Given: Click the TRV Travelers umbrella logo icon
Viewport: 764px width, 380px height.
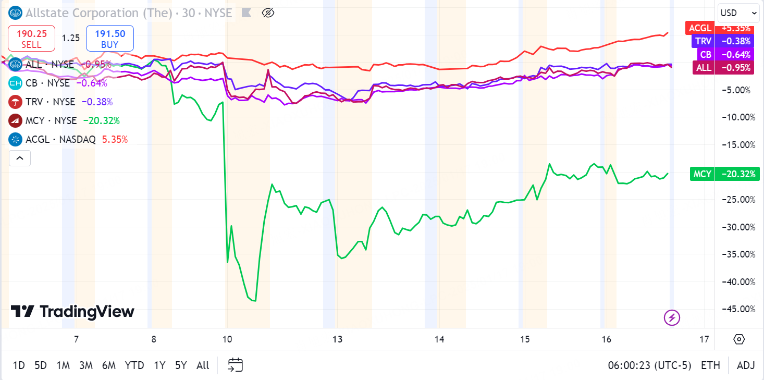Looking at the screenshot, I should [x=16, y=102].
